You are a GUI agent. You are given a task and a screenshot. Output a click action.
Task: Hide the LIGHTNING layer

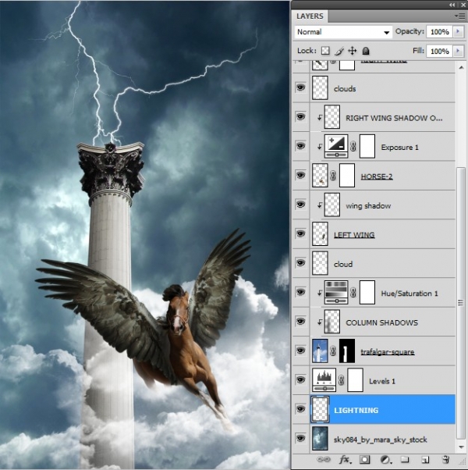300,409
